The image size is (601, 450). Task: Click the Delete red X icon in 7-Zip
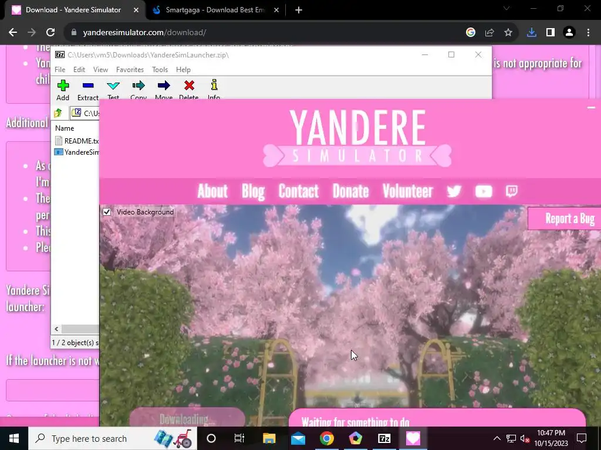click(189, 90)
